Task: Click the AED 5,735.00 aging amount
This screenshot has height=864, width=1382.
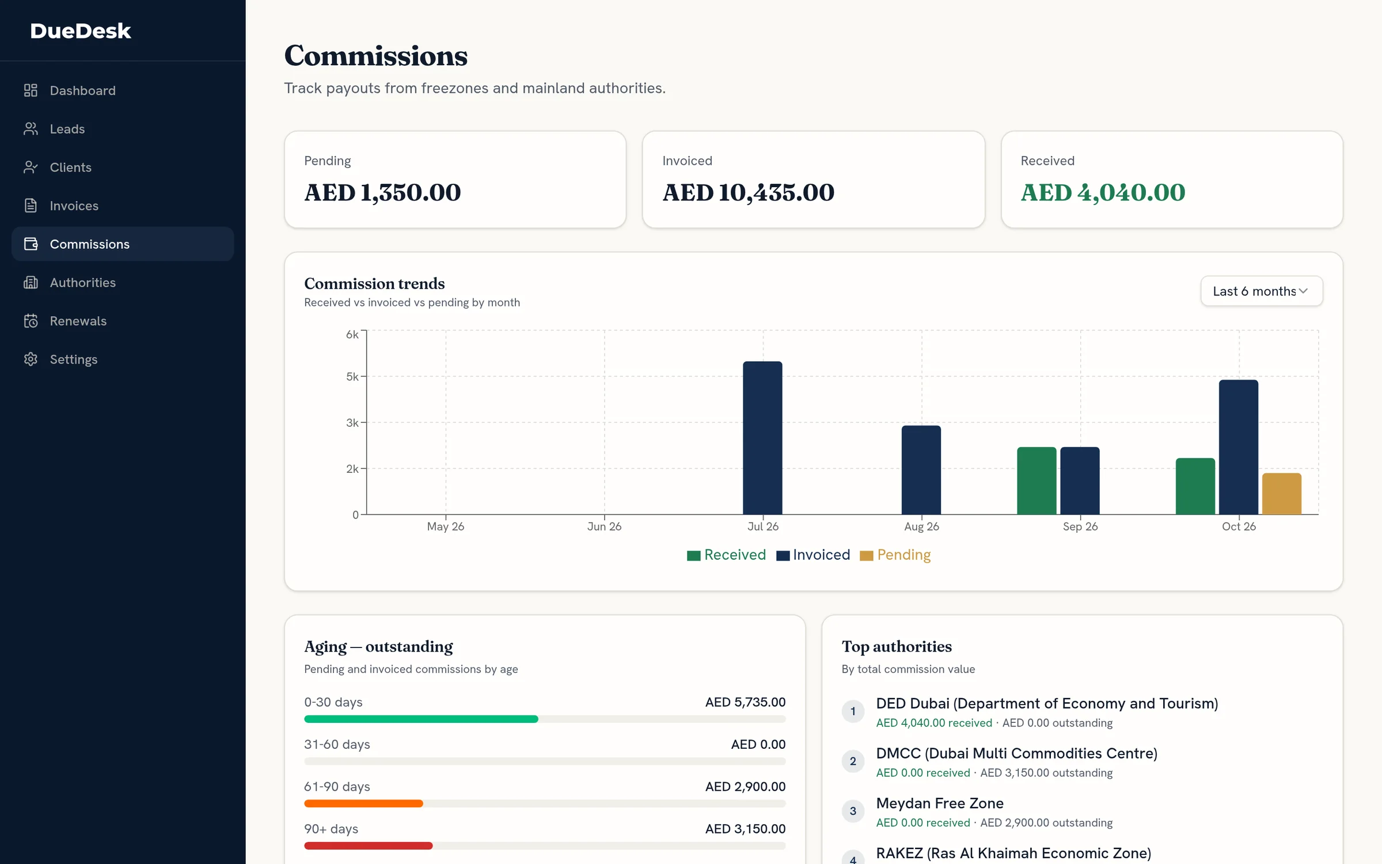Action: [x=745, y=702]
